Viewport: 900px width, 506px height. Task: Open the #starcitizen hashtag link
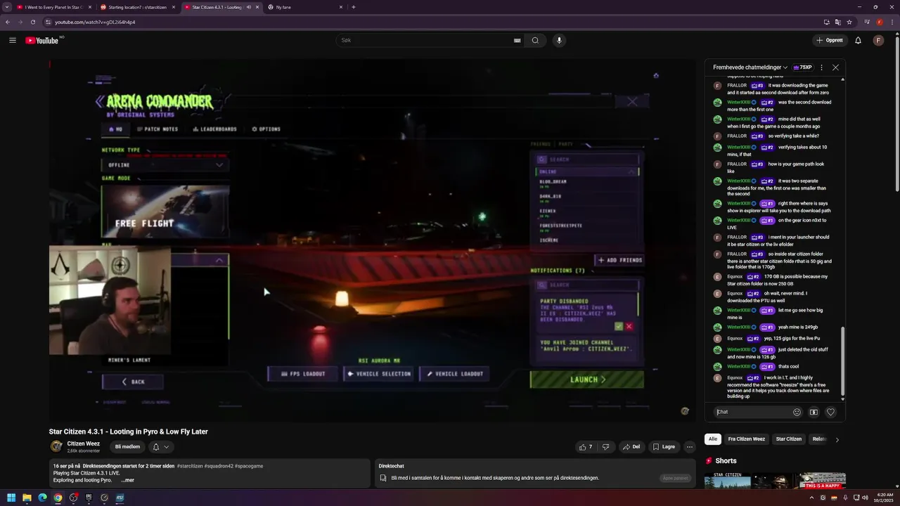coord(190,466)
